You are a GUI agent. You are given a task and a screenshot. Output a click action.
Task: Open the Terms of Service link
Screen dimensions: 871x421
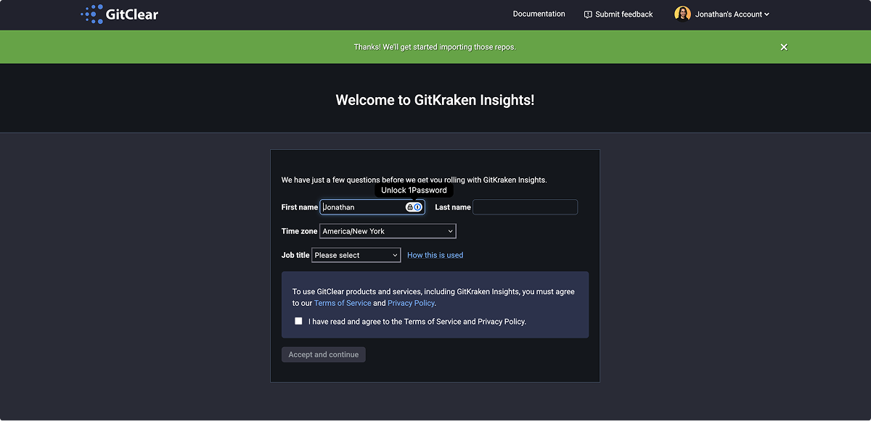[343, 303]
